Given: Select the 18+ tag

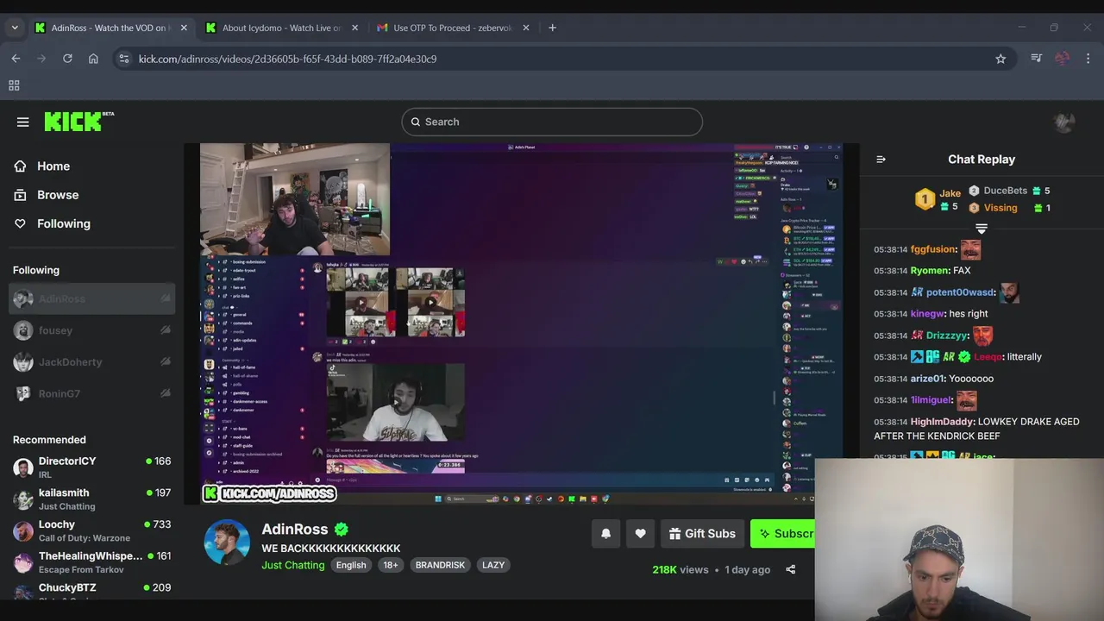Looking at the screenshot, I should click(x=391, y=565).
